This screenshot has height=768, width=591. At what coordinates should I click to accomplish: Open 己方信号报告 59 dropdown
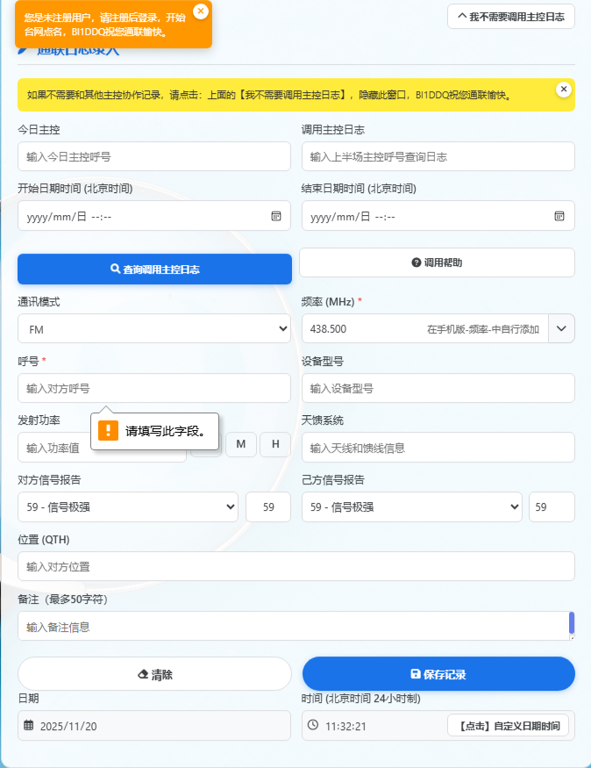(x=411, y=507)
